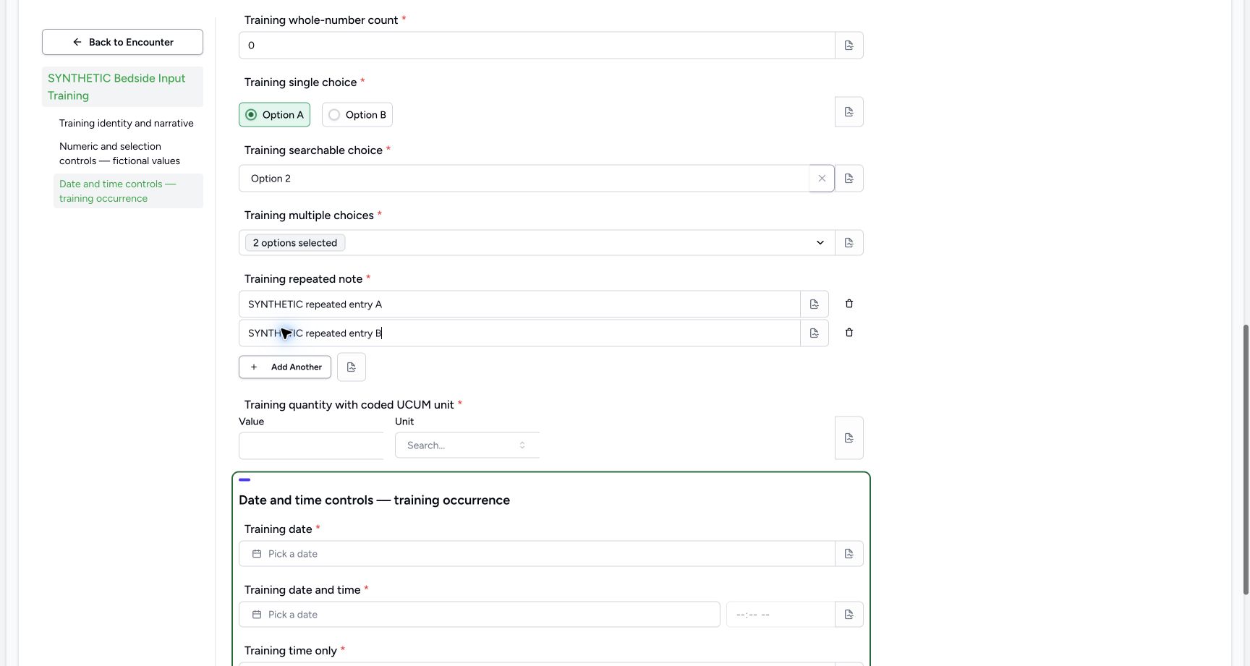Click calendar icon in Training date and time field

tap(257, 615)
